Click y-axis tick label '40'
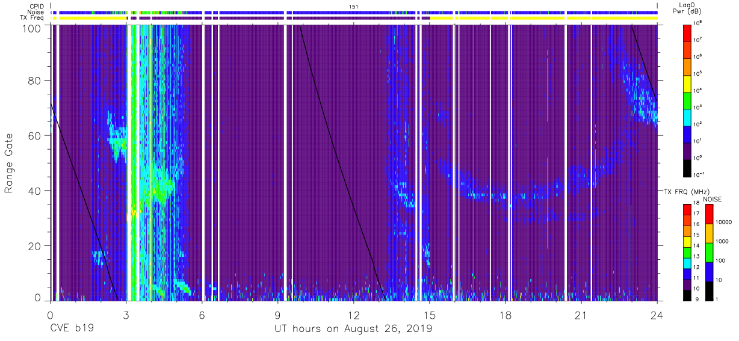The height and width of the screenshot is (341, 739). tap(35, 191)
